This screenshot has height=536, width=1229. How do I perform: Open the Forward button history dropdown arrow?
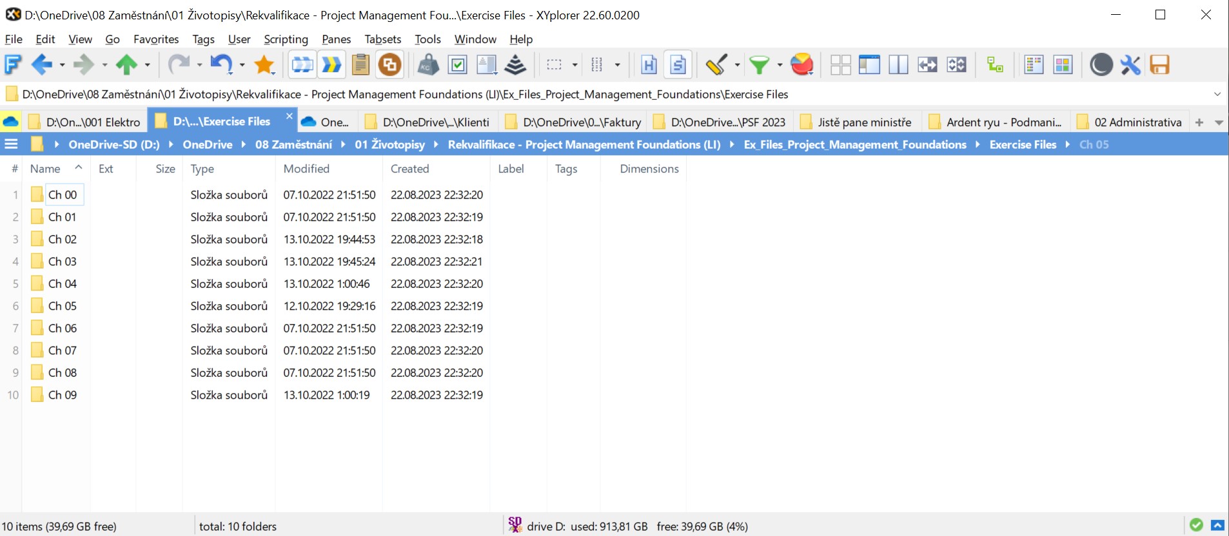tap(104, 64)
